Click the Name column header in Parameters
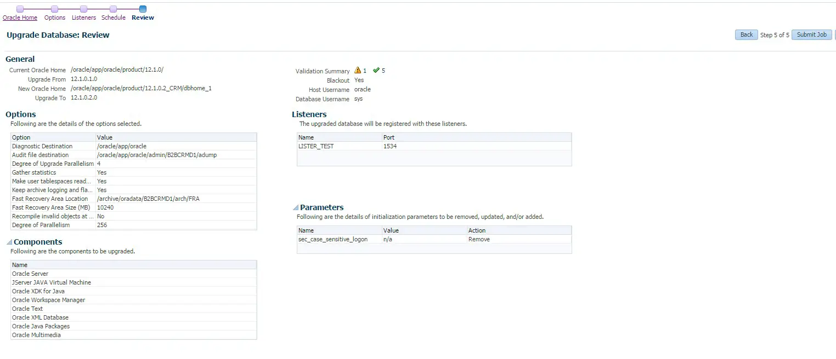Image resolution: width=836 pixels, height=359 pixels. point(340,230)
